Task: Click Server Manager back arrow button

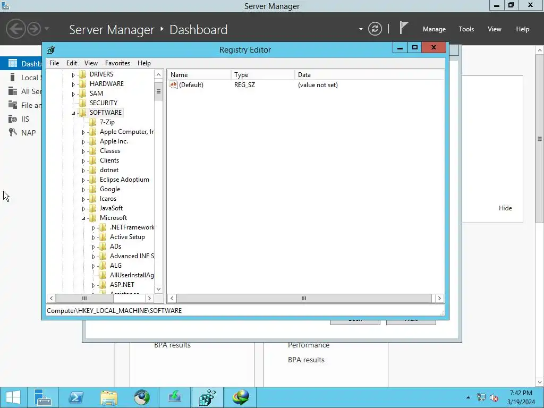Action: pyautogui.click(x=15, y=29)
